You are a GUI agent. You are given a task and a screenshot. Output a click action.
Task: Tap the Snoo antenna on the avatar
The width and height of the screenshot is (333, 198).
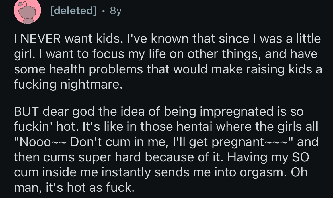click(22, 4)
